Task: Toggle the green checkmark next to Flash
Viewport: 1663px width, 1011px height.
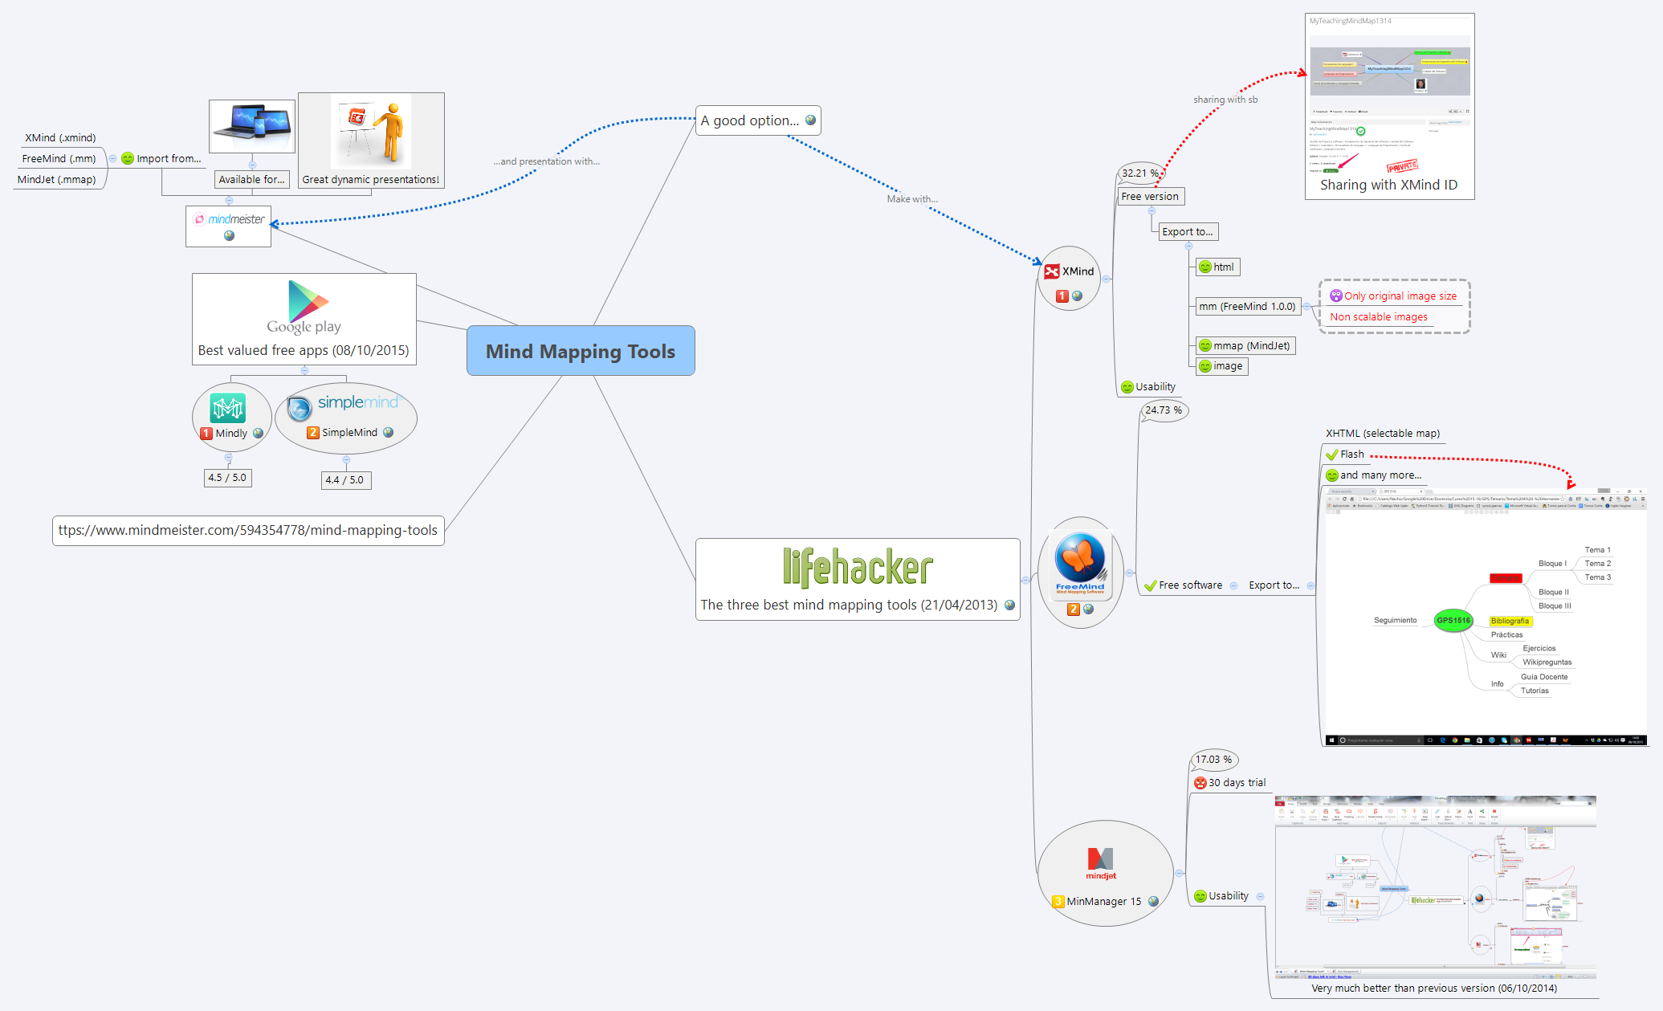Action: (x=1334, y=454)
